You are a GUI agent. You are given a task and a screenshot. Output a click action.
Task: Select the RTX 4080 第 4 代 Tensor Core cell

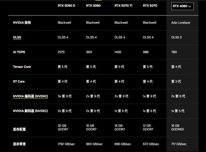[176, 67]
